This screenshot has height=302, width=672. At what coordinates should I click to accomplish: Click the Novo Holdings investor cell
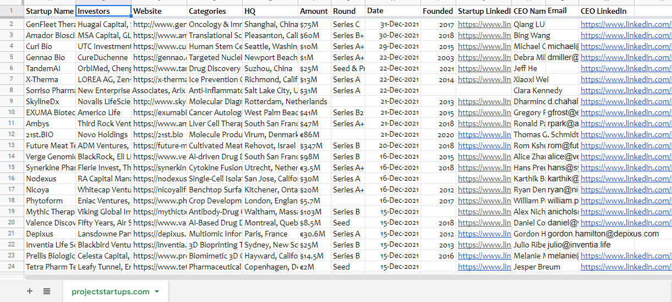(x=103, y=134)
